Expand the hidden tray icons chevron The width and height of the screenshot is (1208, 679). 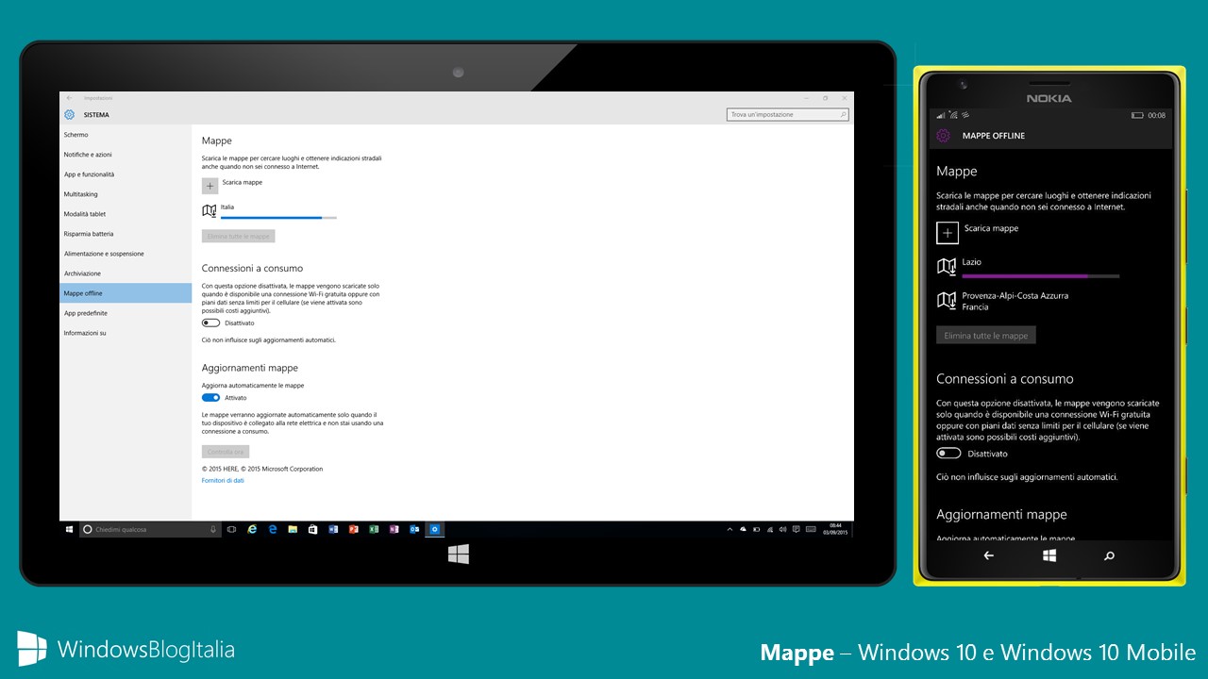730,530
